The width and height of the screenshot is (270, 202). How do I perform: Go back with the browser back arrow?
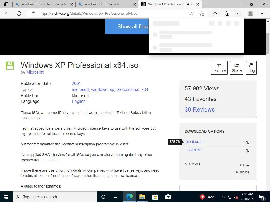(7, 13)
